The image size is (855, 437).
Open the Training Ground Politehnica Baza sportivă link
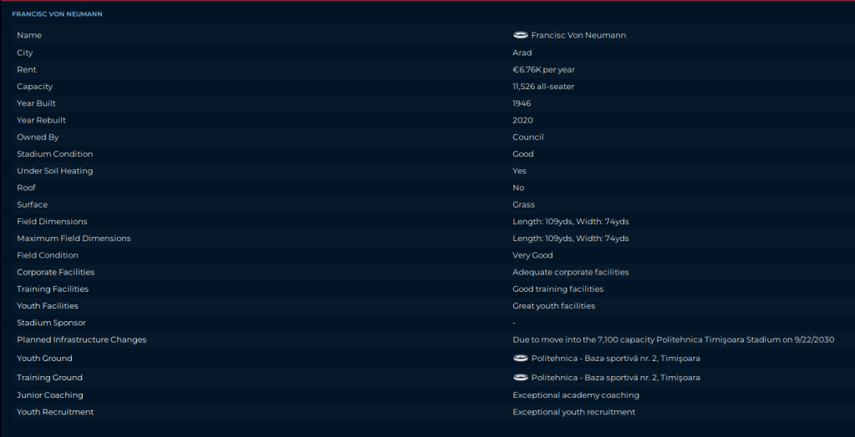(615, 378)
